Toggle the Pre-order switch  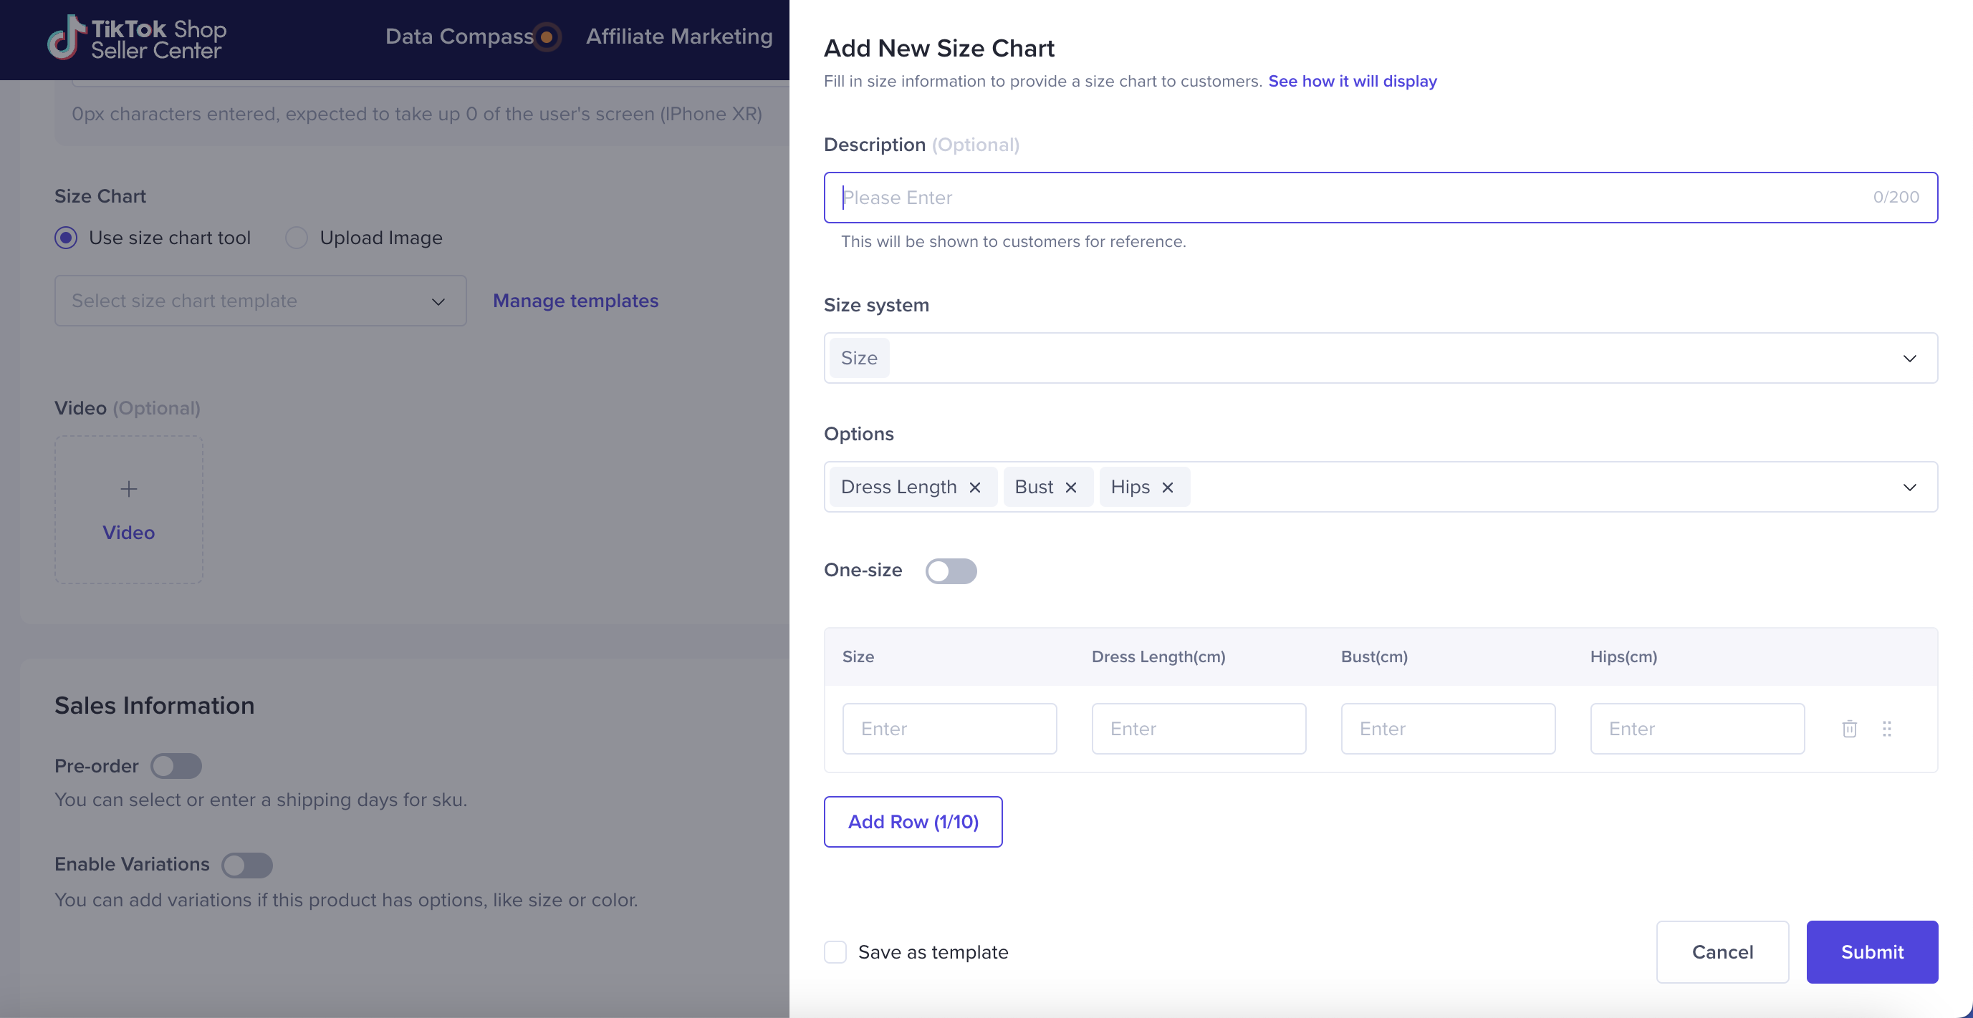[x=176, y=766]
